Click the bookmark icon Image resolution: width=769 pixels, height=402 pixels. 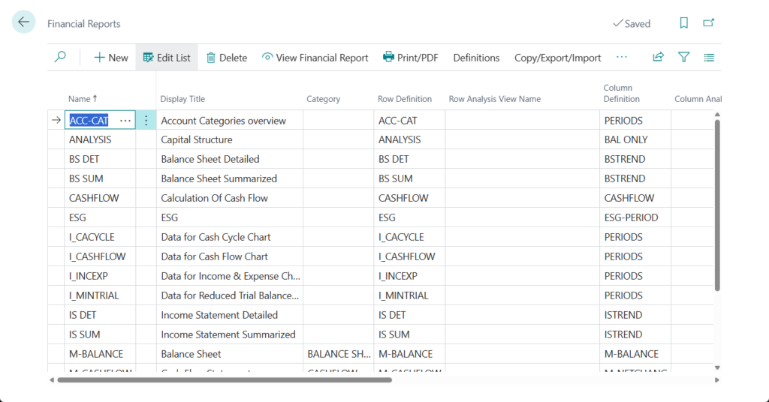pyautogui.click(x=683, y=23)
